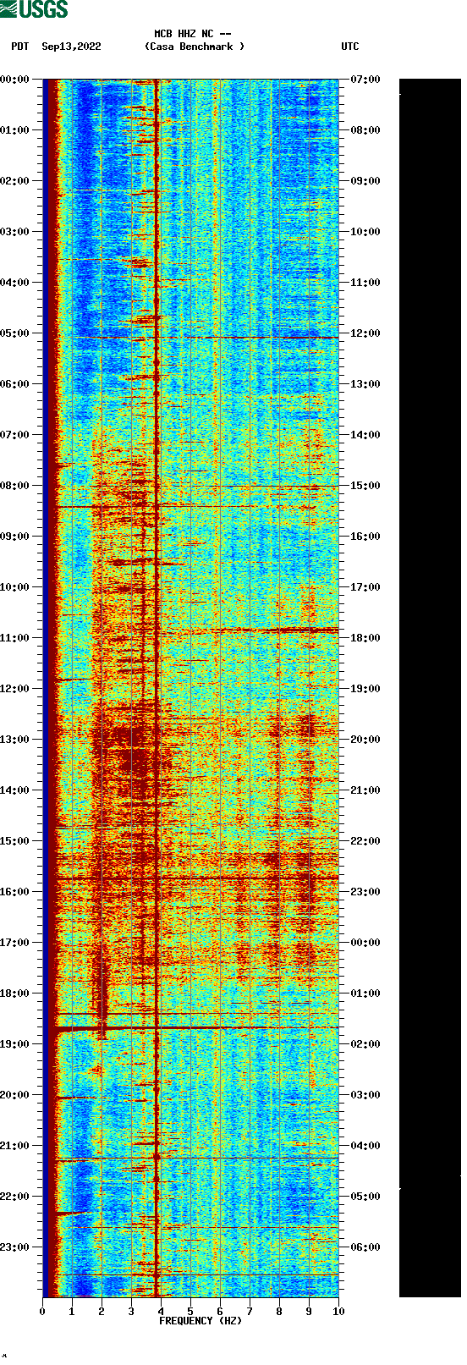
Task: Select the 01:00 UTC time label
Action: [365, 993]
